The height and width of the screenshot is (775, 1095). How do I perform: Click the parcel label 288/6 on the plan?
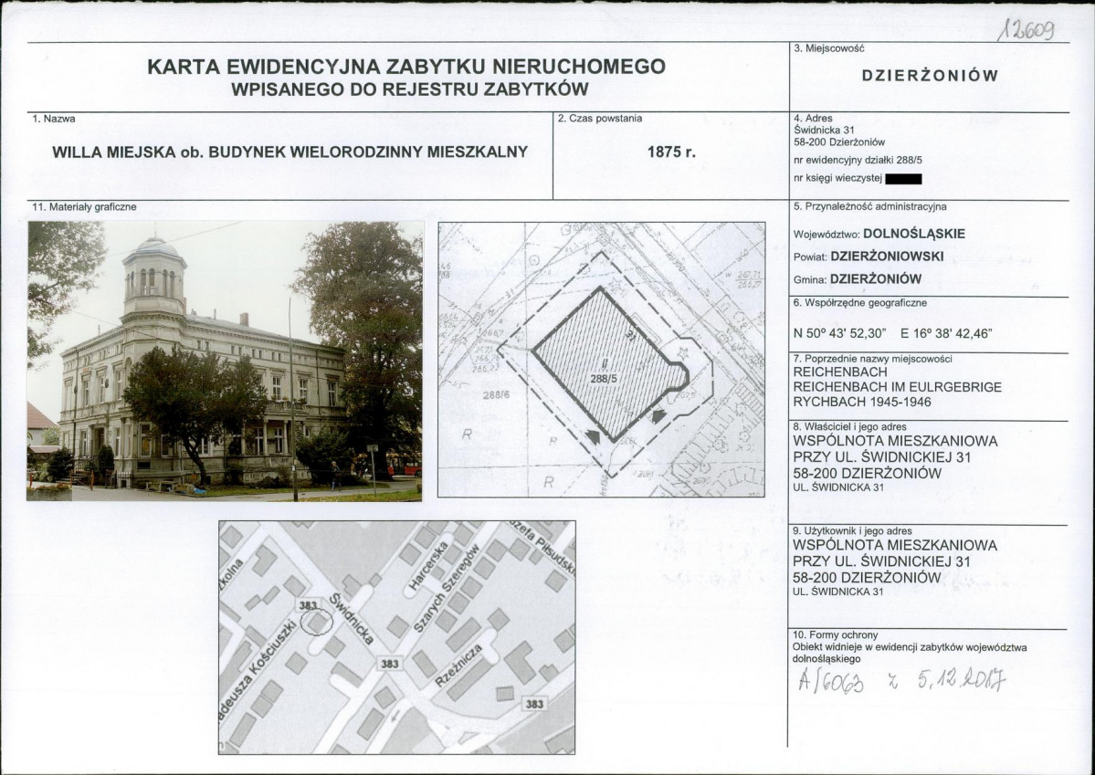[497, 395]
